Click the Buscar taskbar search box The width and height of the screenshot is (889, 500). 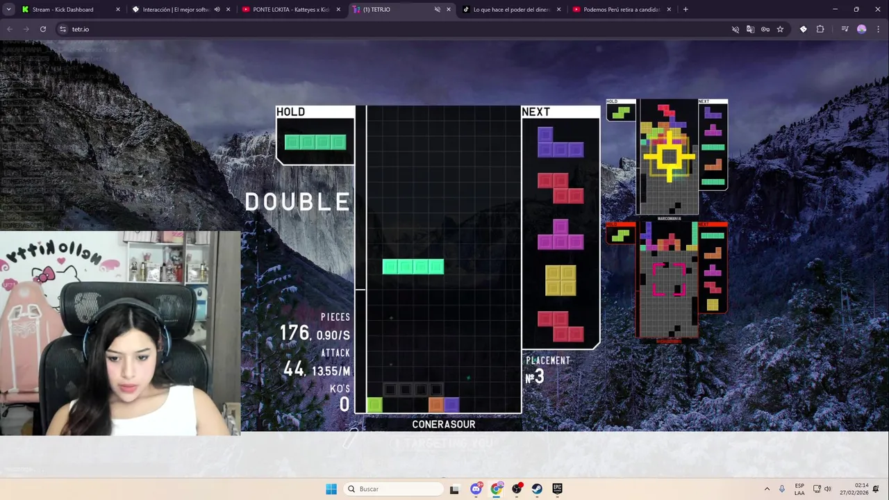coord(394,489)
